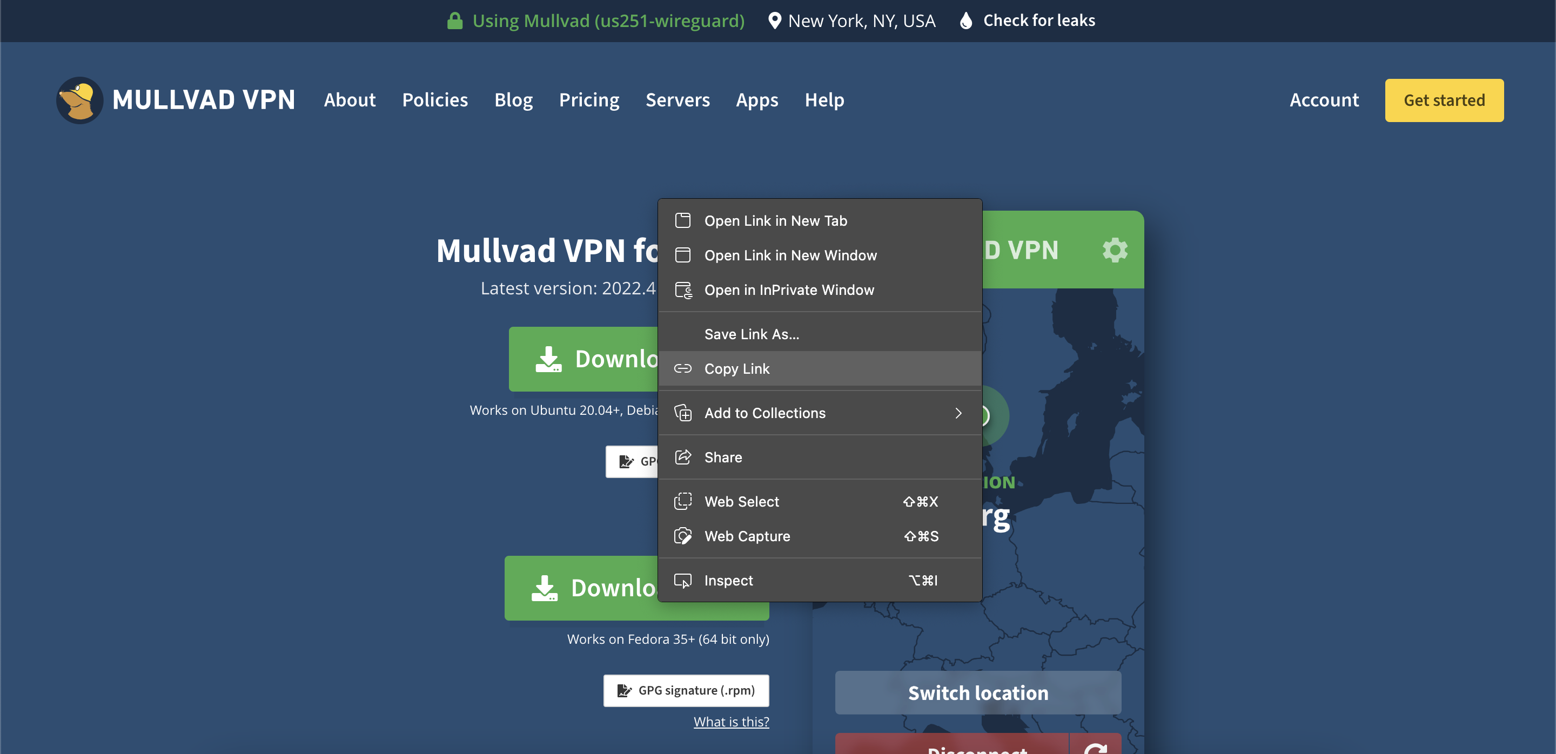Click Web Capture option in context menu

[746, 536]
